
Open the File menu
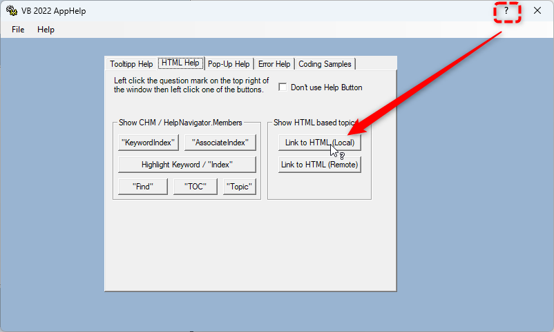click(x=18, y=30)
